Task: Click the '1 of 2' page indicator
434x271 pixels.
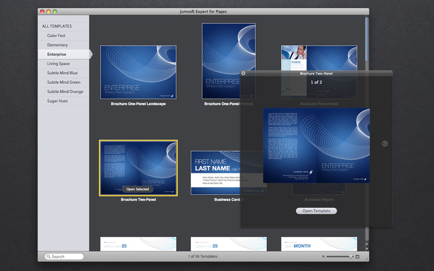Action: (x=316, y=82)
